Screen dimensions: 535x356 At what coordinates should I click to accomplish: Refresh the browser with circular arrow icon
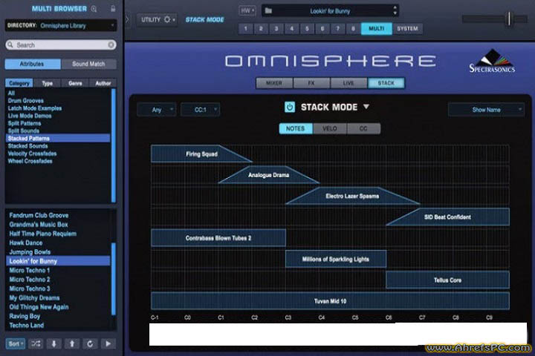point(90,343)
